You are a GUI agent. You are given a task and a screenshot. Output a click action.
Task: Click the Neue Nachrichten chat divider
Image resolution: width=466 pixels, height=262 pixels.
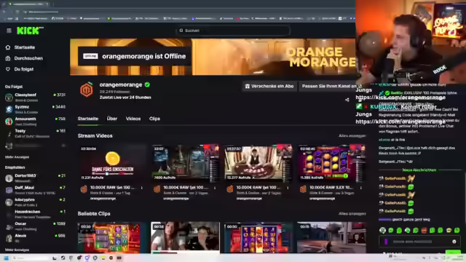419,170
